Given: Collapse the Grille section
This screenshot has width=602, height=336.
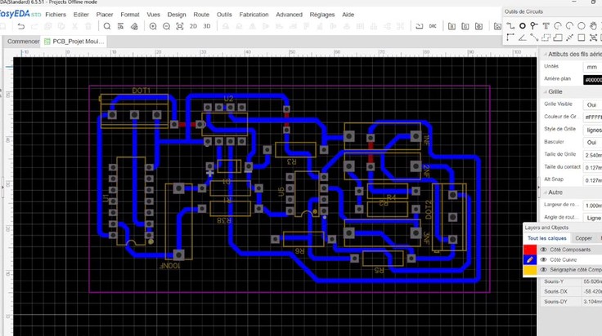Looking at the screenshot, I should (545, 92).
